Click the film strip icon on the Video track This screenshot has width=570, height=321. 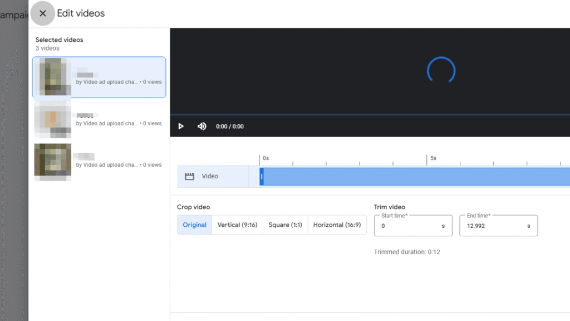click(x=189, y=176)
